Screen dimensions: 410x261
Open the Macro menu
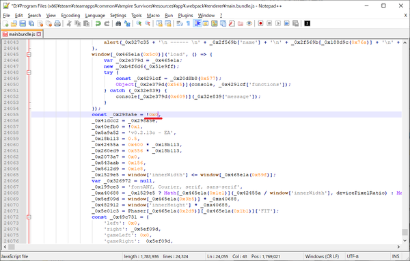(x=153, y=16)
